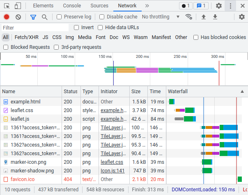Export HAR file download icon
Viewport: 248px width, 195px height.
tap(215, 16)
